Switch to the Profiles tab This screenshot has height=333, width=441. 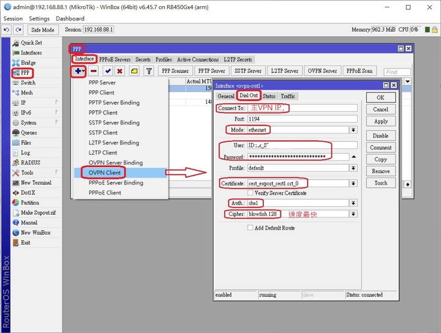[x=164, y=59]
